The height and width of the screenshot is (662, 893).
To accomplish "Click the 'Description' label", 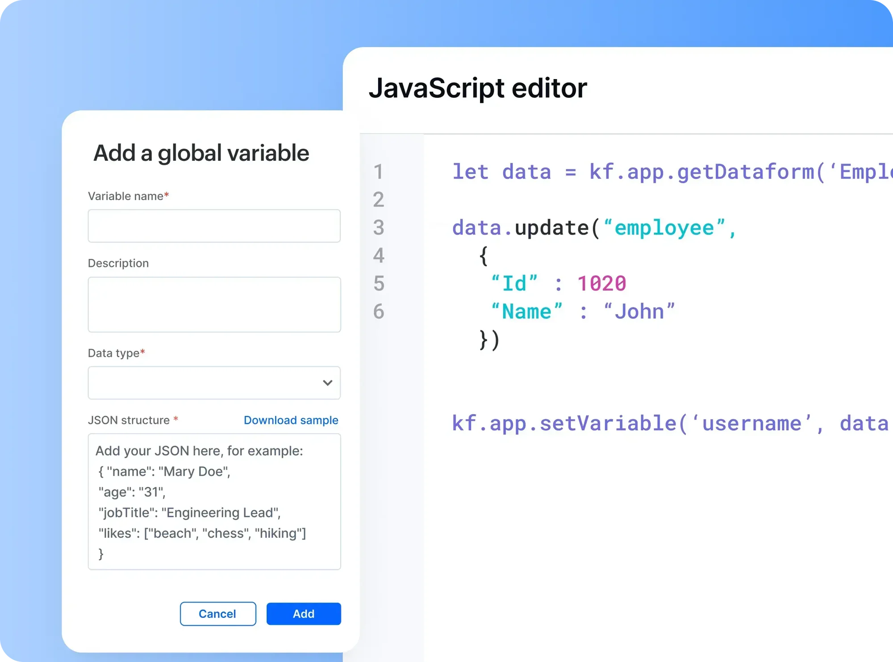I will tap(118, 263).
